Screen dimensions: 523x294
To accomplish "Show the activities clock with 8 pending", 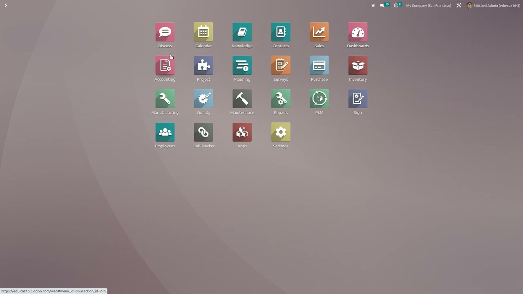I will tap(398, 5).
